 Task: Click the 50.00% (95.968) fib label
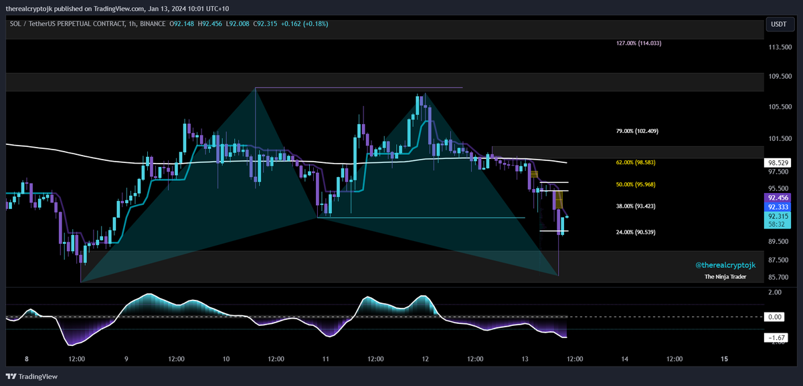[x=635, y=184]
